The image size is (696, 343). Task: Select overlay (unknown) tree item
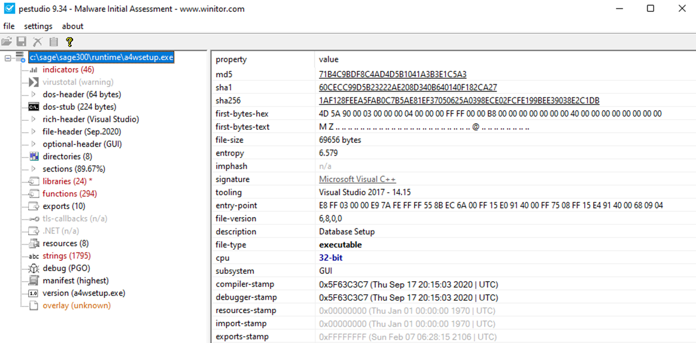click(x=76, y=305)
